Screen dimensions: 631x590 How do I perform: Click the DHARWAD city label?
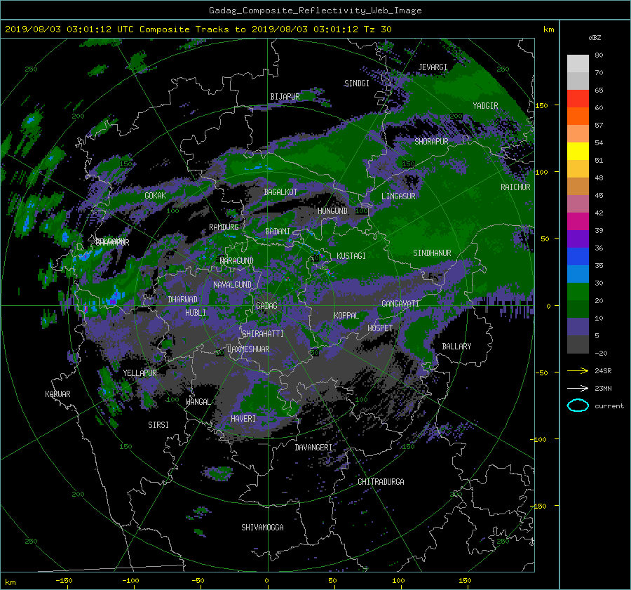182,300
